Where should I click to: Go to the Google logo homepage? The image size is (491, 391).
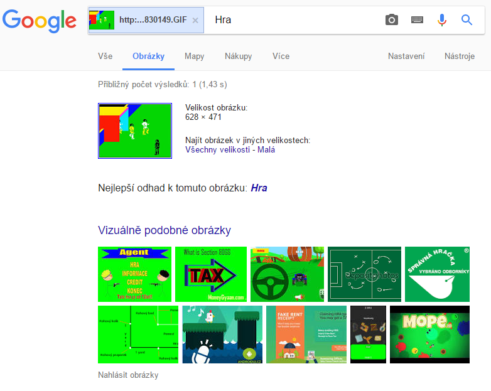coord(39,20)
